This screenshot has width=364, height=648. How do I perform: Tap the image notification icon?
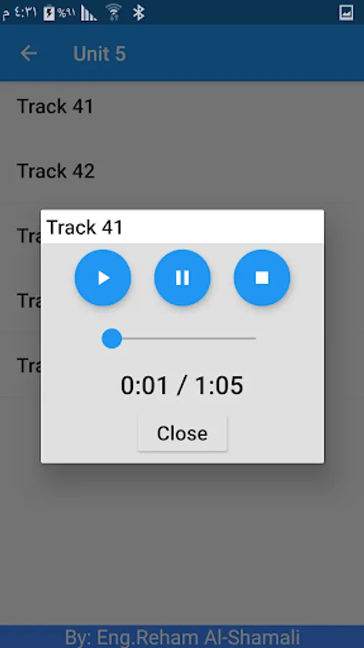tap(346, 12)
